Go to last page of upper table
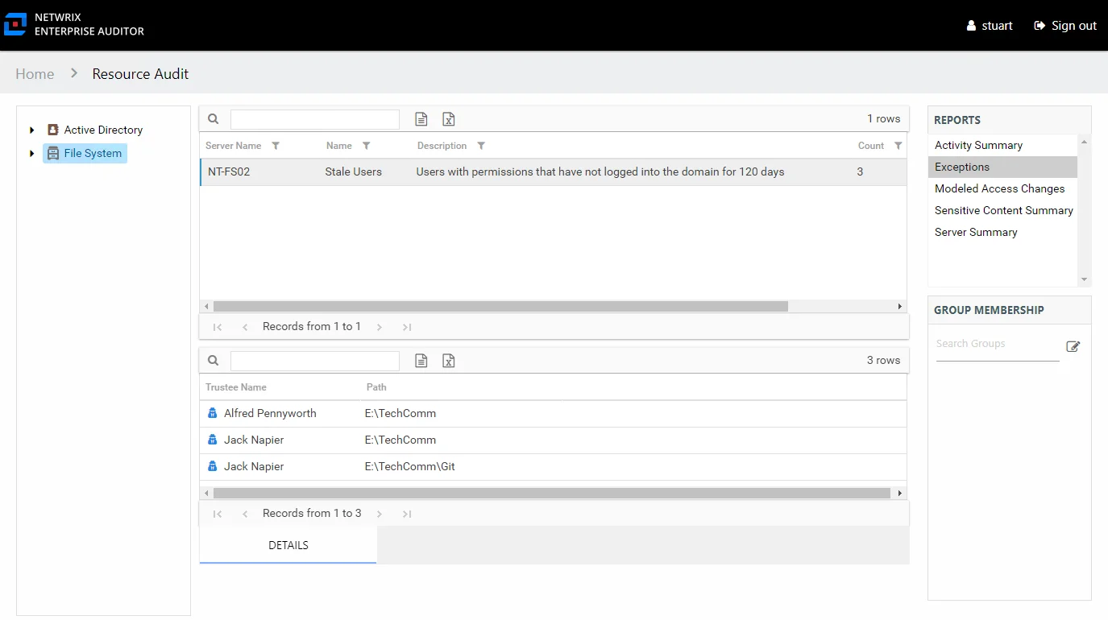1108x620 pixels. [x=407, y=327]
